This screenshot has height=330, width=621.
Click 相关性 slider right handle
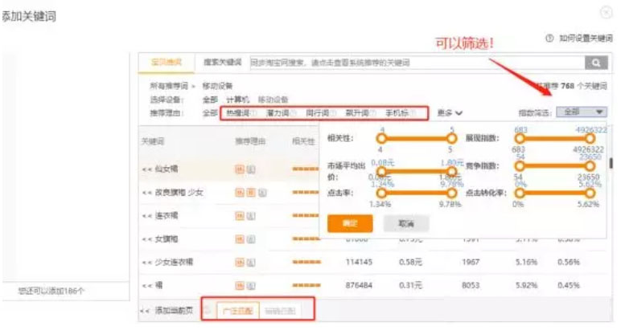(x=451, y=138)
